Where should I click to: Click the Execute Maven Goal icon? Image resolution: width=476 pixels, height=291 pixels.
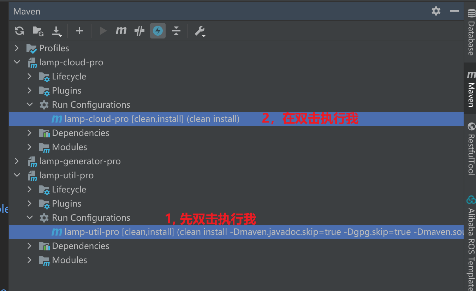121,31
